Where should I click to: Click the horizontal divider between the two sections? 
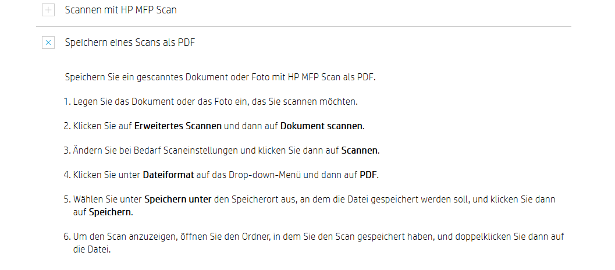coord(304,27)
